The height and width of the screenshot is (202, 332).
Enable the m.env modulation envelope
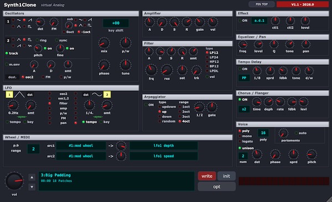(x=7, y=64)
